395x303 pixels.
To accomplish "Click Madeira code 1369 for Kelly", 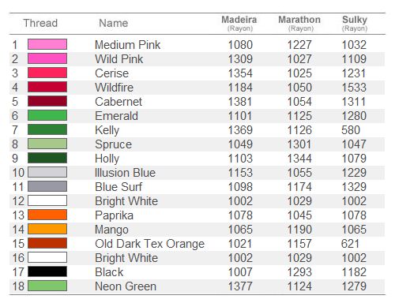I will (240, 130).
